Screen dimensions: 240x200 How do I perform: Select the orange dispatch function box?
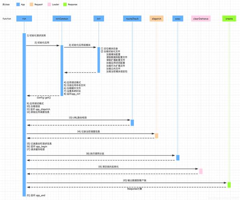pyautogui.click(x=156, y=18)
